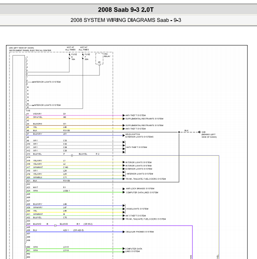Click "ANTI-THEFT SYSTEM" on the A1 wire
Viewport: 257px width, 259px height.
[135, 115]
